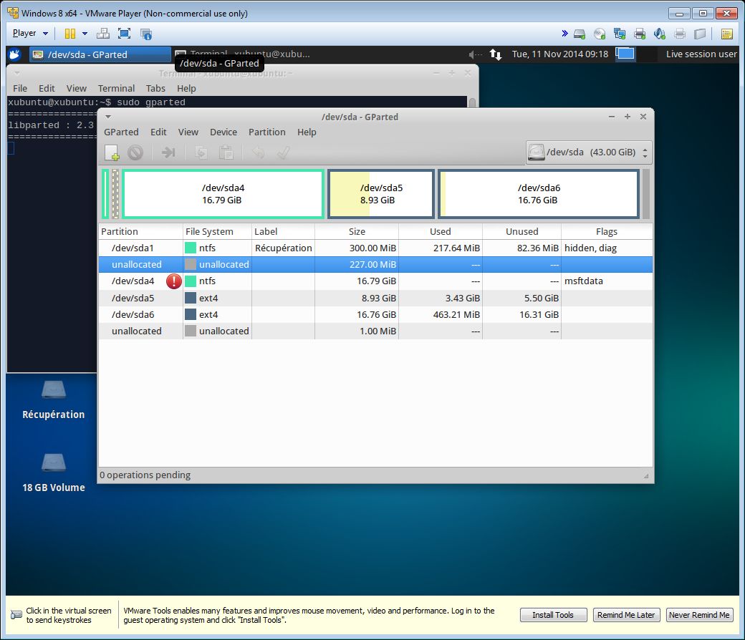
Task: Click the panel clock showing Tue, 11 Nov 2014
Action: [560, 54]
